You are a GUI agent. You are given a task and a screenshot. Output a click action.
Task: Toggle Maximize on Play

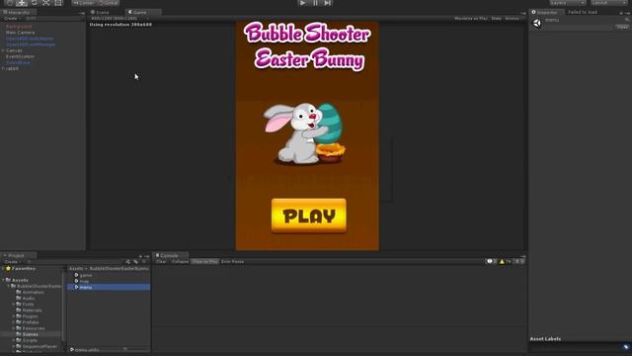click(x=471, y=18)
